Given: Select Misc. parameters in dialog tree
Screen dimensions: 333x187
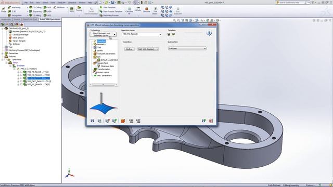Looking at the screenshot, I should (x=104, y=75).
